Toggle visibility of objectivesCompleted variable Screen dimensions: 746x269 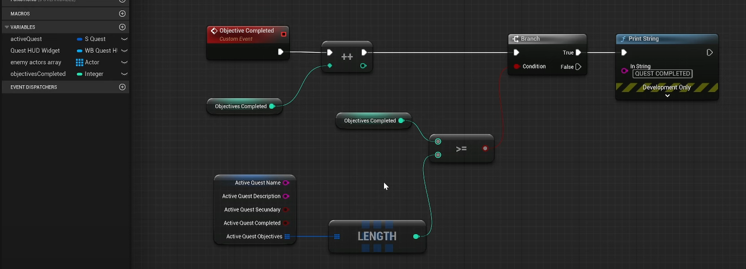124,74
